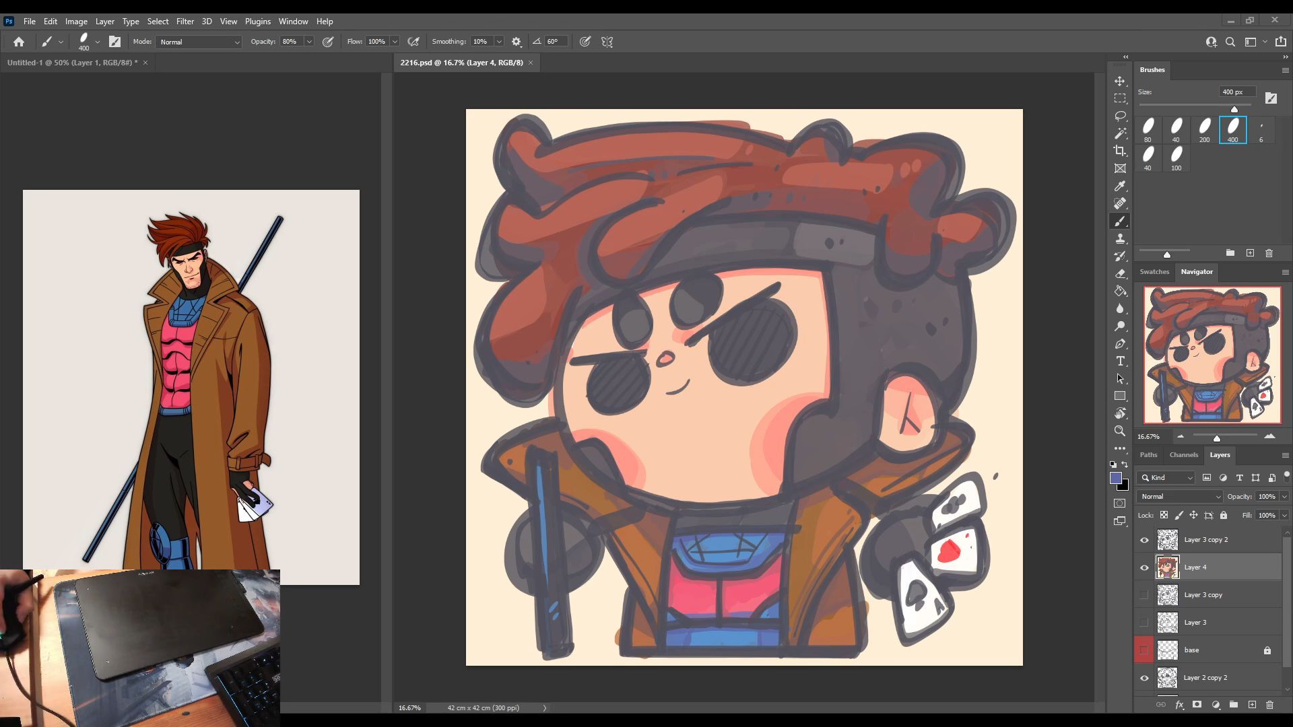Open the search magnifier in options bar
The height and width of the screenshot is (727, 1293).
(1230, 42)
